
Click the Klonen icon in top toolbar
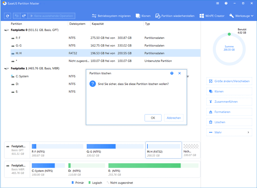pyautogui.click(x=138, y=16)
